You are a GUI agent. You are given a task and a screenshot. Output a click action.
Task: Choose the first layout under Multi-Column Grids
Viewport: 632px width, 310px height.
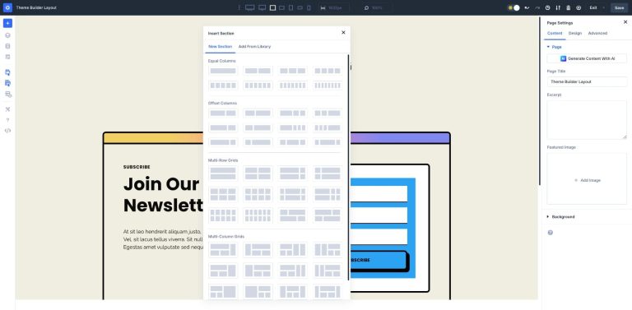pos(223,250)
